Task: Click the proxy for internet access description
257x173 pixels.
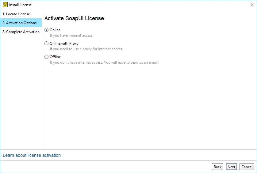Action: click(x=86, y=49)
